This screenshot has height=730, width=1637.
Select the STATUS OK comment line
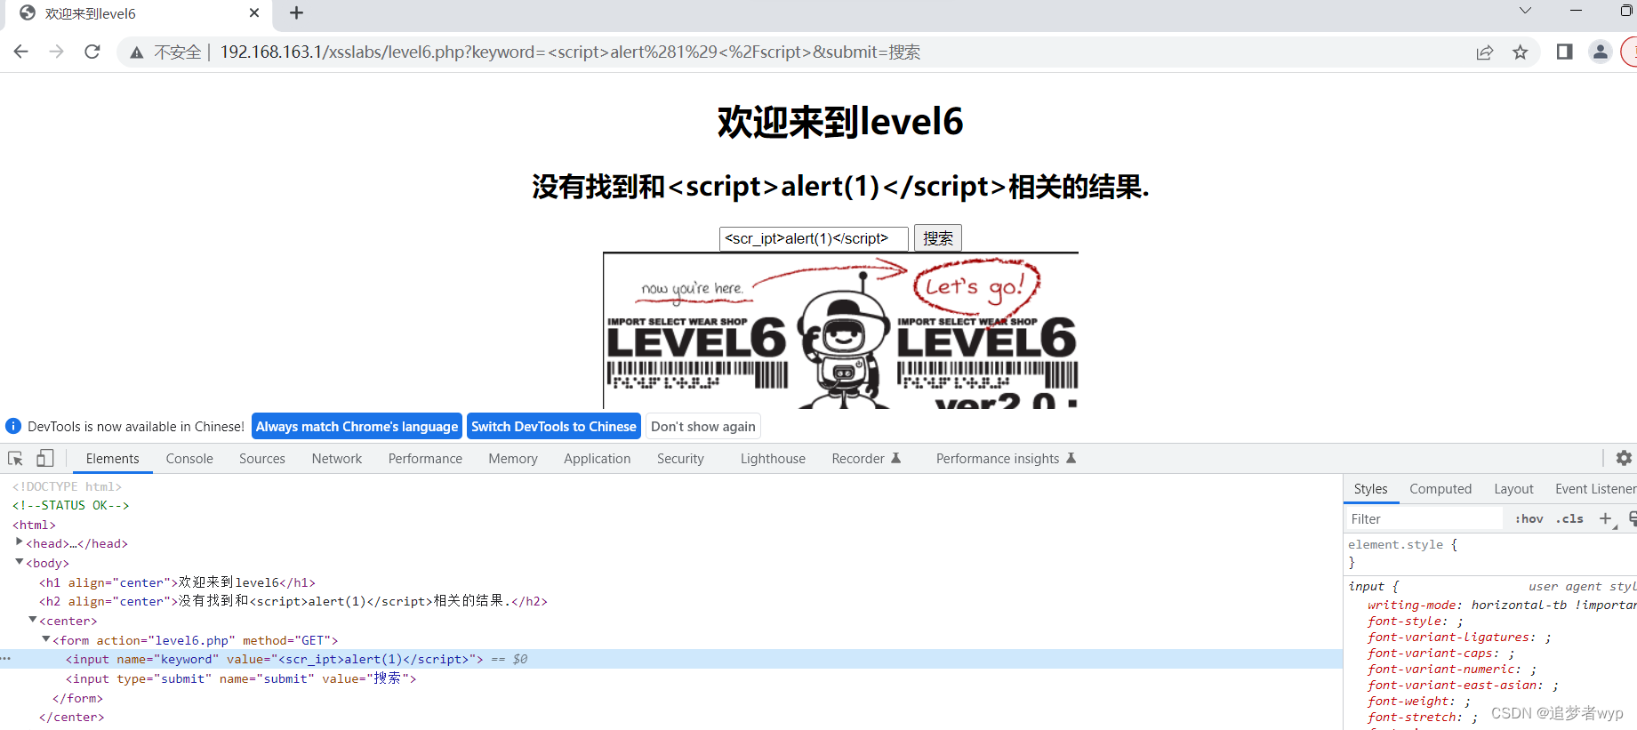coord(71,505)
